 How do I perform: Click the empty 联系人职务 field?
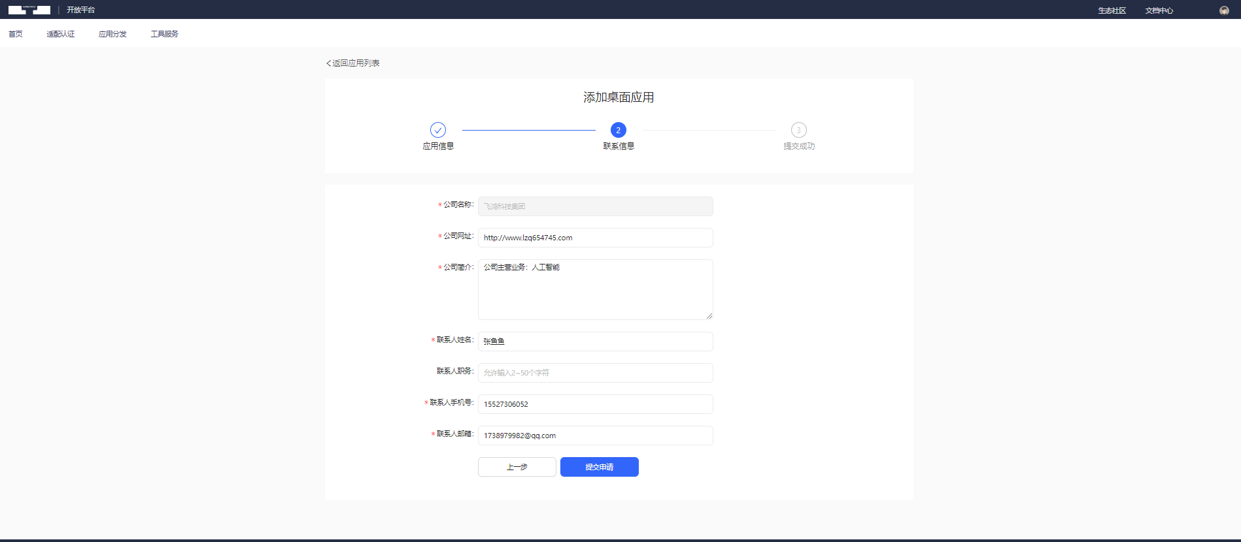(595, 373)
